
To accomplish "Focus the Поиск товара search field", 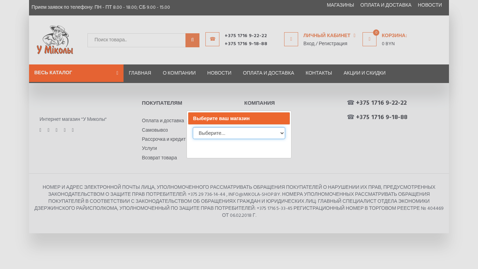I will (136, 40).
